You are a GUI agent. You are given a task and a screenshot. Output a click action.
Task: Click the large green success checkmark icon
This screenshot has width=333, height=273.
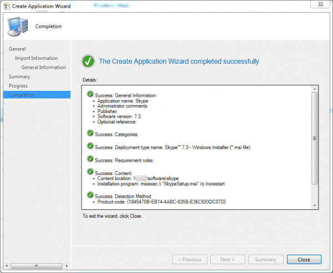point(88,61)
